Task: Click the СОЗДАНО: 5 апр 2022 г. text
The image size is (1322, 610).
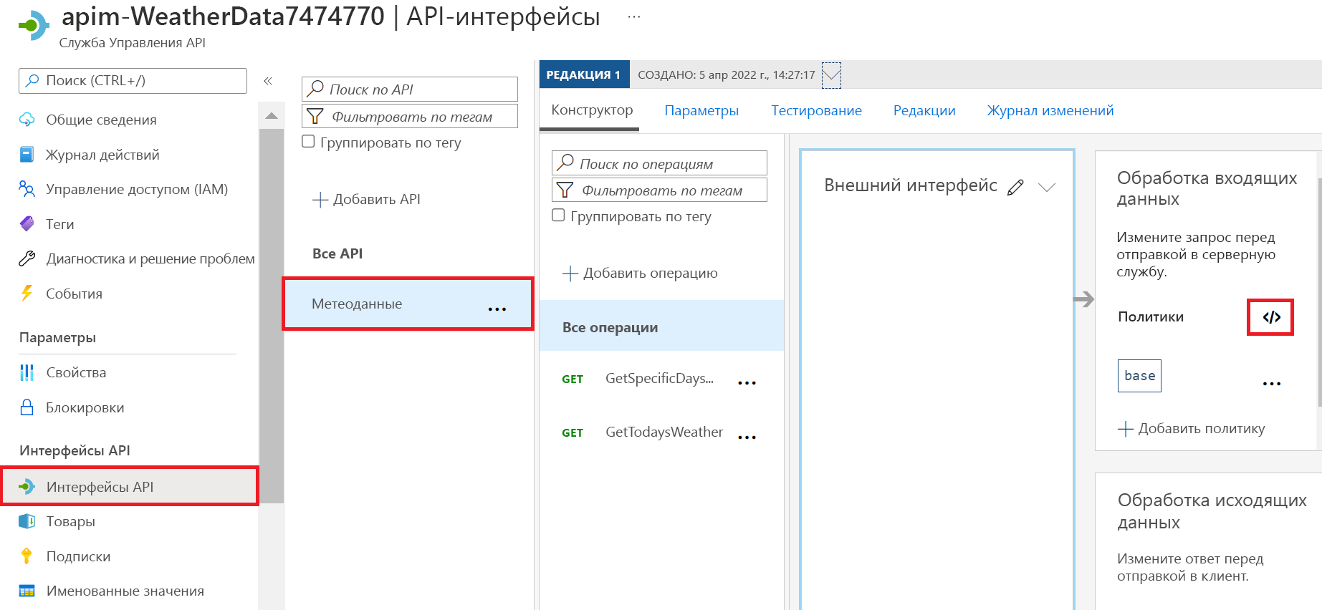Action: click(x=726, y=74)
